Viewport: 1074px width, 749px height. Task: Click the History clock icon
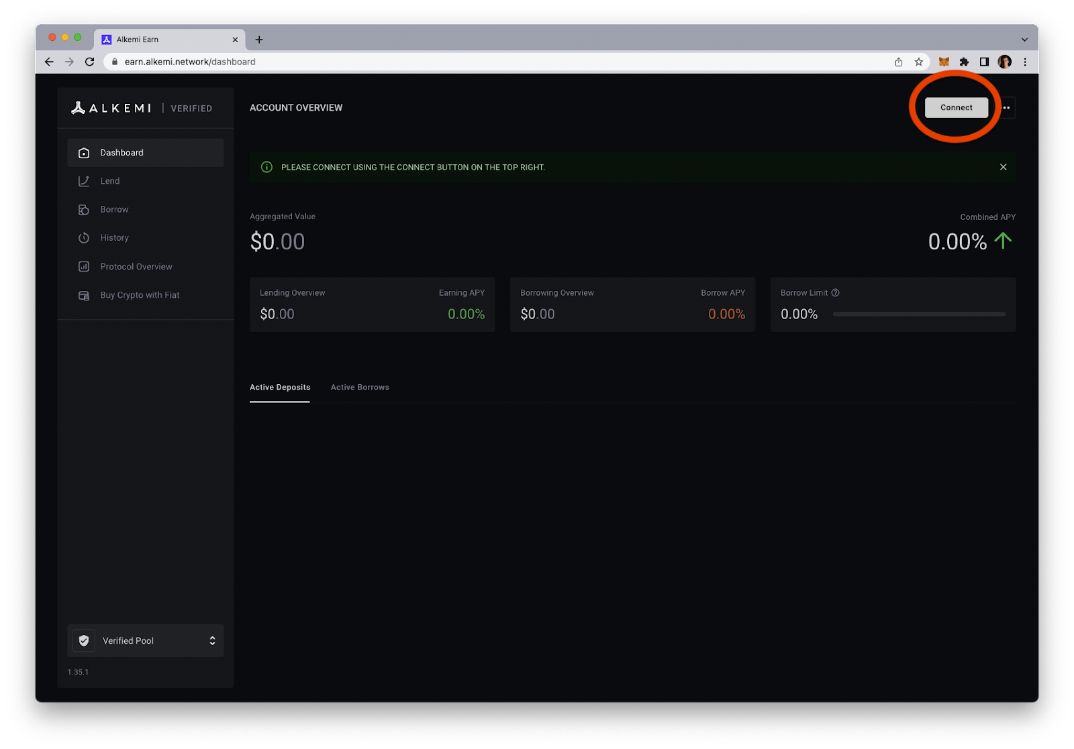click(84, 238)
